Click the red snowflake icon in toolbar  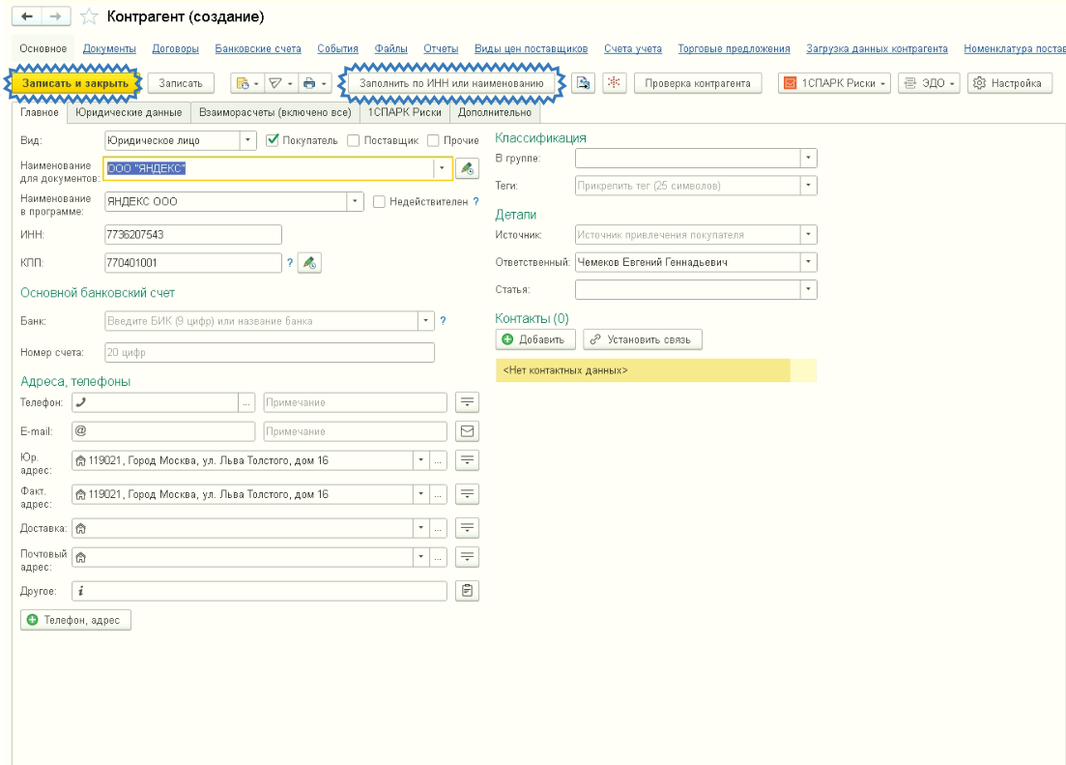click(614, 83)
